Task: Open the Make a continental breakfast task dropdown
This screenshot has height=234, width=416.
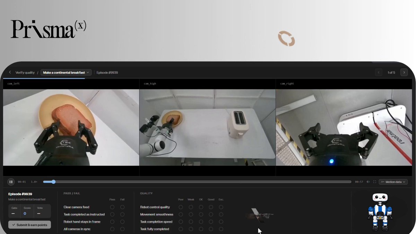Action: [x=66, y=72]
